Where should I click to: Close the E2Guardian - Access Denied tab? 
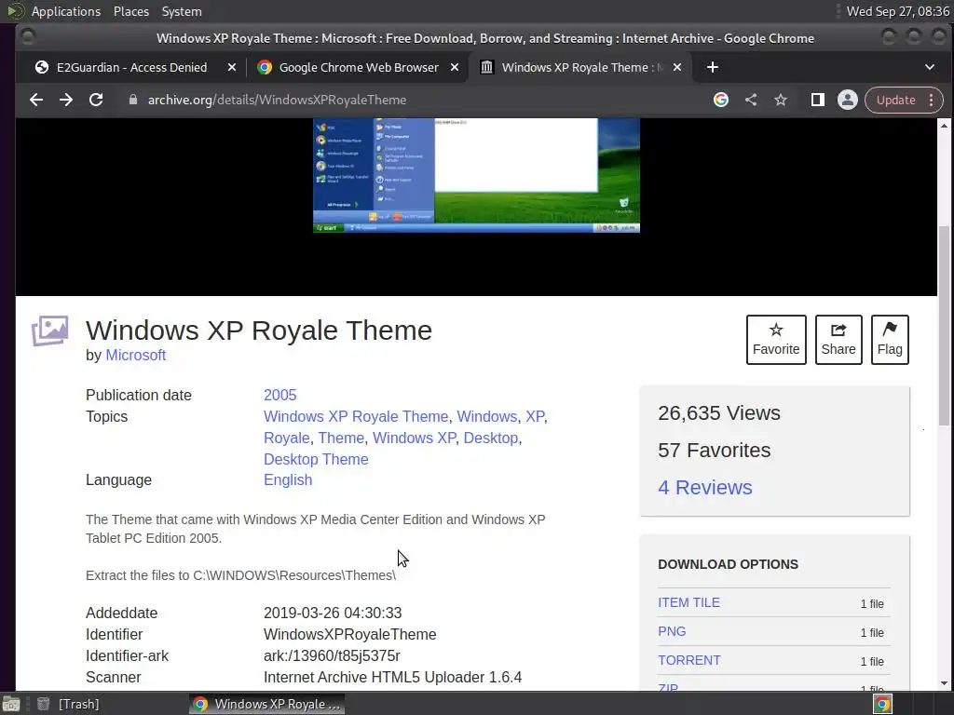click(x=231, y=67)
